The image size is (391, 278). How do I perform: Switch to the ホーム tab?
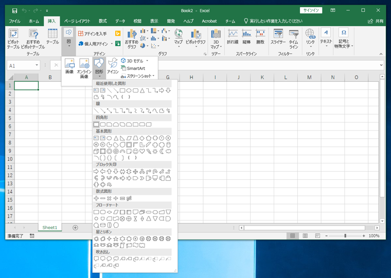(x=33, y=21)
